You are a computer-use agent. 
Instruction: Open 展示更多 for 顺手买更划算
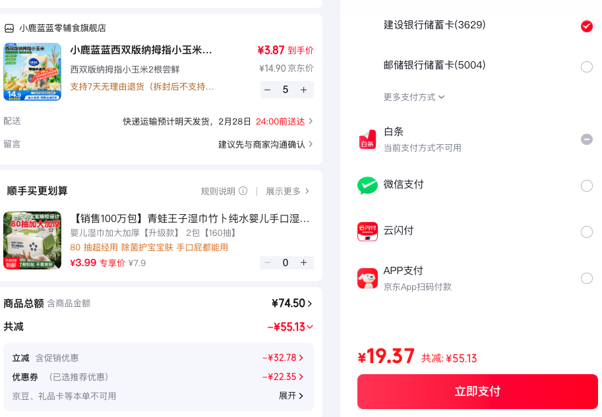(x=287, y=191)
